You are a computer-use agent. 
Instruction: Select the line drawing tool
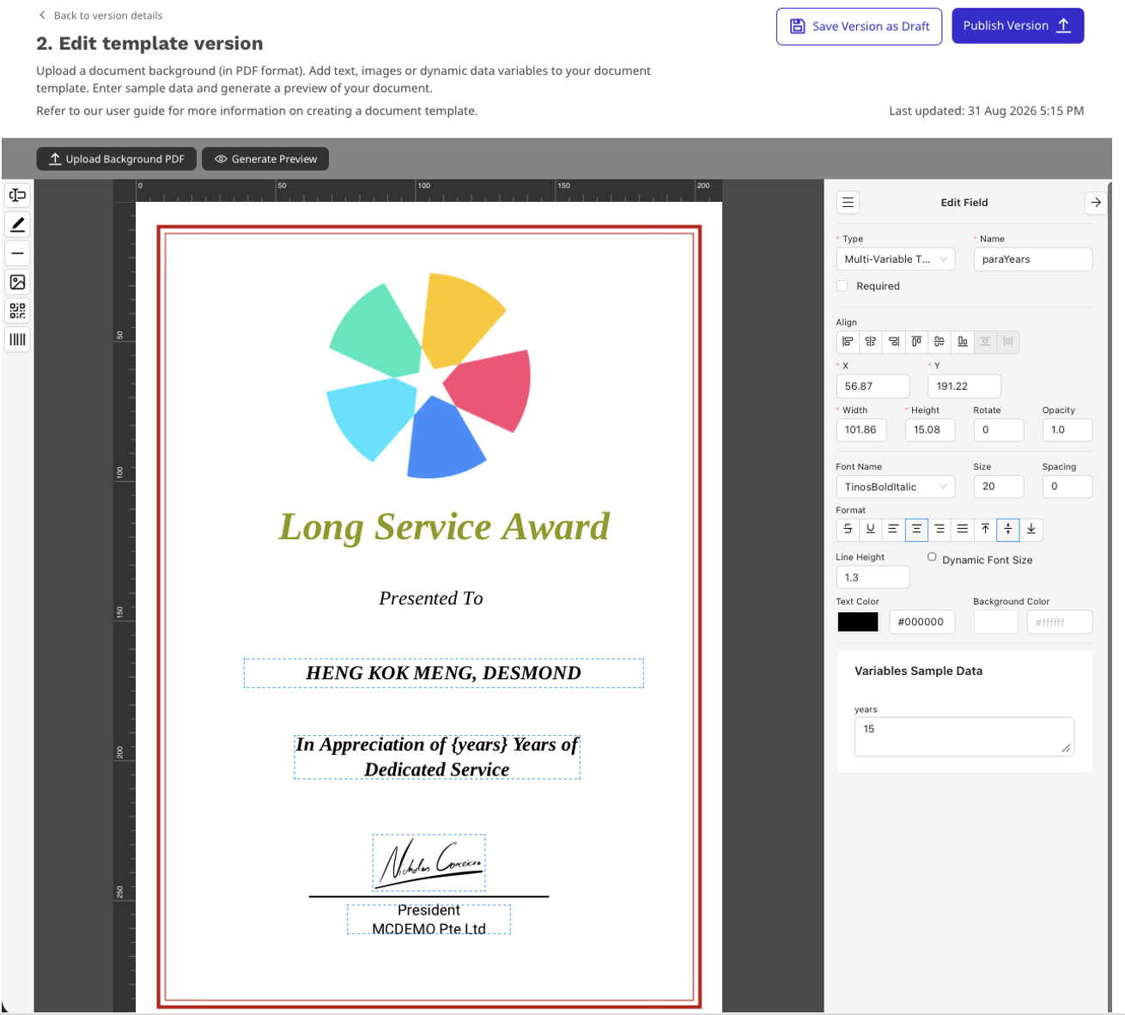click(x=17, y=253)
